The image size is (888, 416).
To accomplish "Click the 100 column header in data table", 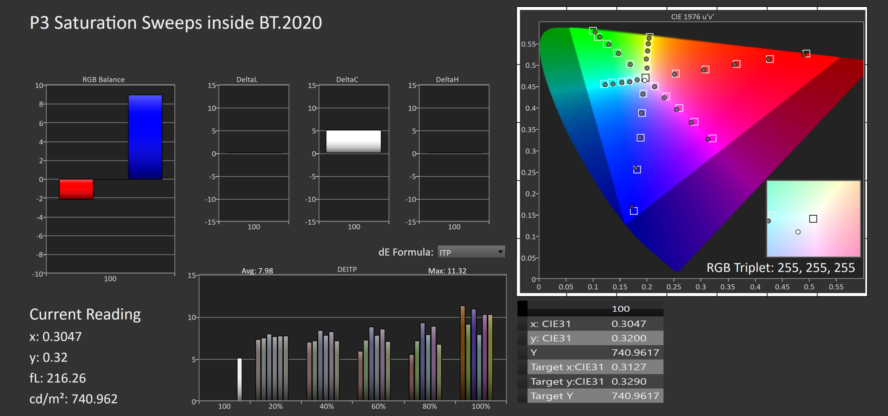I will [x=621, y=309].
